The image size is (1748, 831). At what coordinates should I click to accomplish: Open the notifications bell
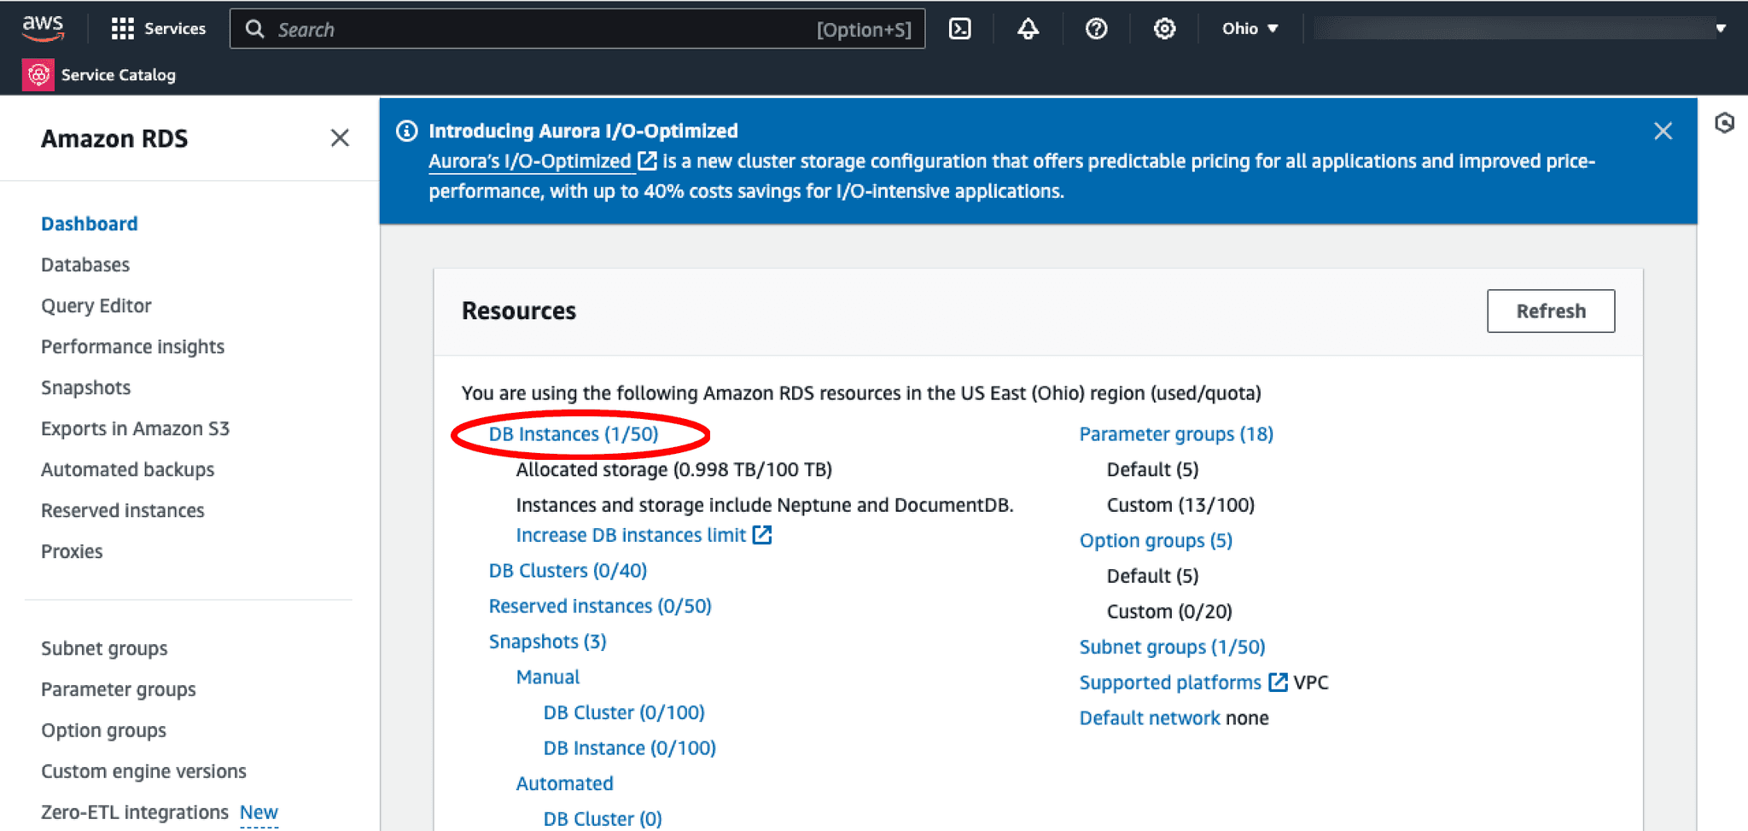pos(1028,29)
